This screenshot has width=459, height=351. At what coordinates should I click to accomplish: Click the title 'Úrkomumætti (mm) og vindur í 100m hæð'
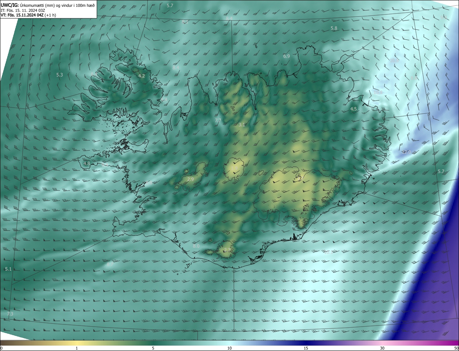[x=57, y=5]
